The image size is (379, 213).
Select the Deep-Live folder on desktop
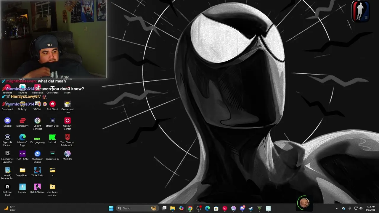23,172
